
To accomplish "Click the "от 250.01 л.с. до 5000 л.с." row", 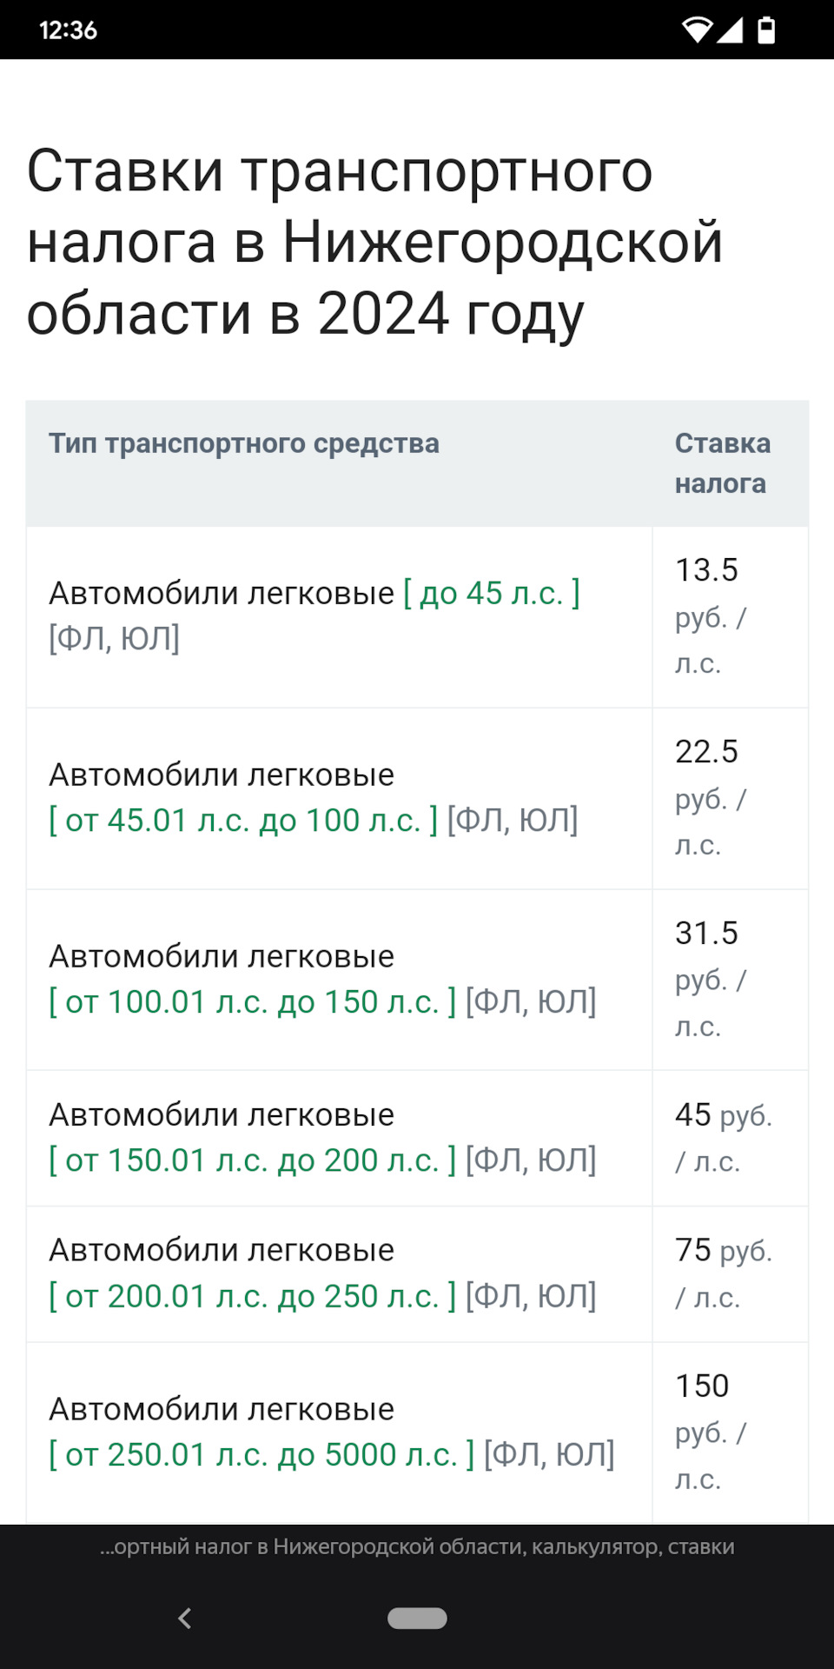I will pyautogui.click(x=331, y=1432).
